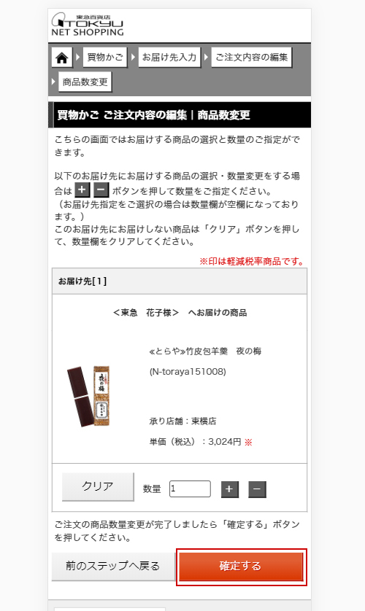Increase quantity with the plus button
Screen dimensions: 365x611
230,489
